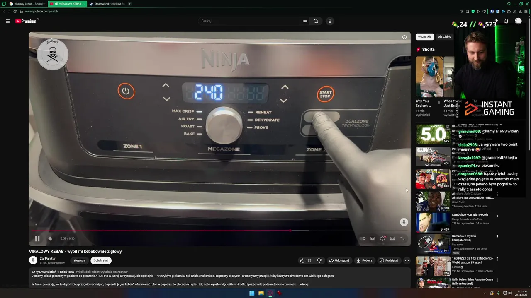This screenshot has height=298, width=531.
Task: Open browser snapshot tool icon
Action: click(x=468, y=12)
